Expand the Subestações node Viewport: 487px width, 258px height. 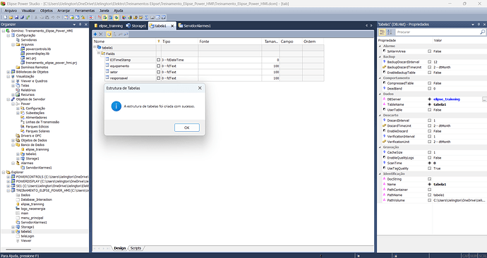pyautogui.click(x=18, y=113)
